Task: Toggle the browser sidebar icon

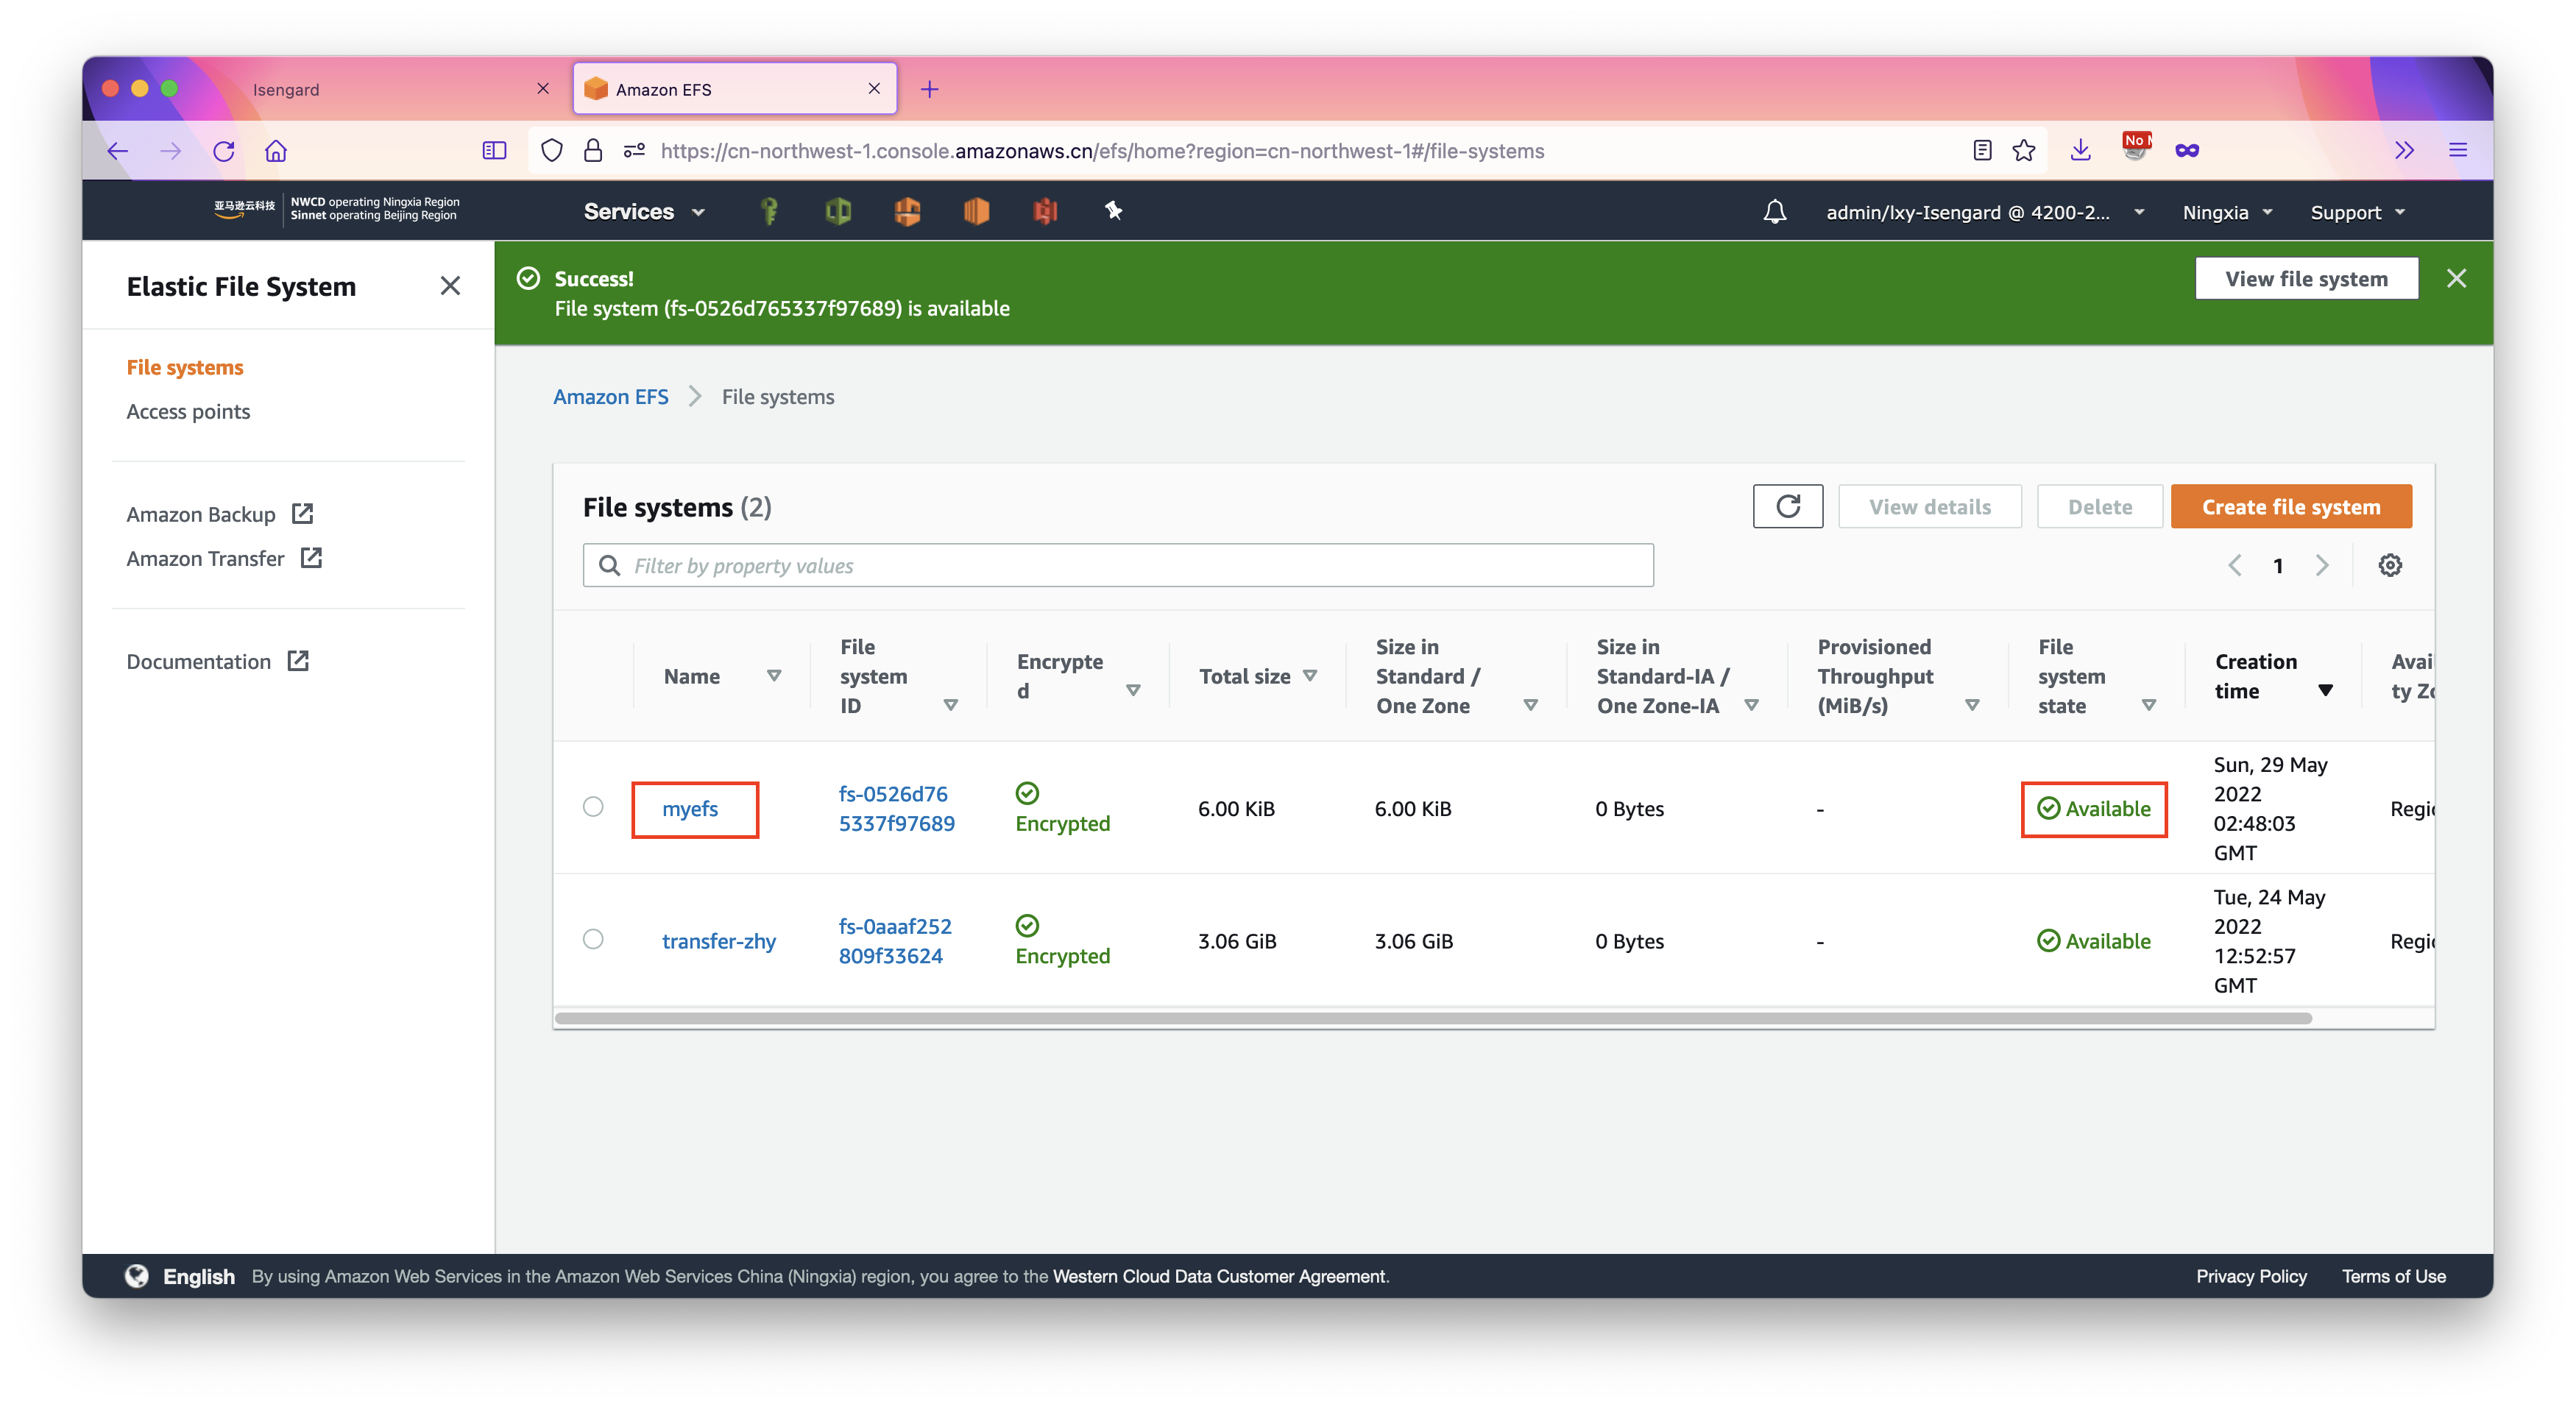Action: (x=494, y=151)
